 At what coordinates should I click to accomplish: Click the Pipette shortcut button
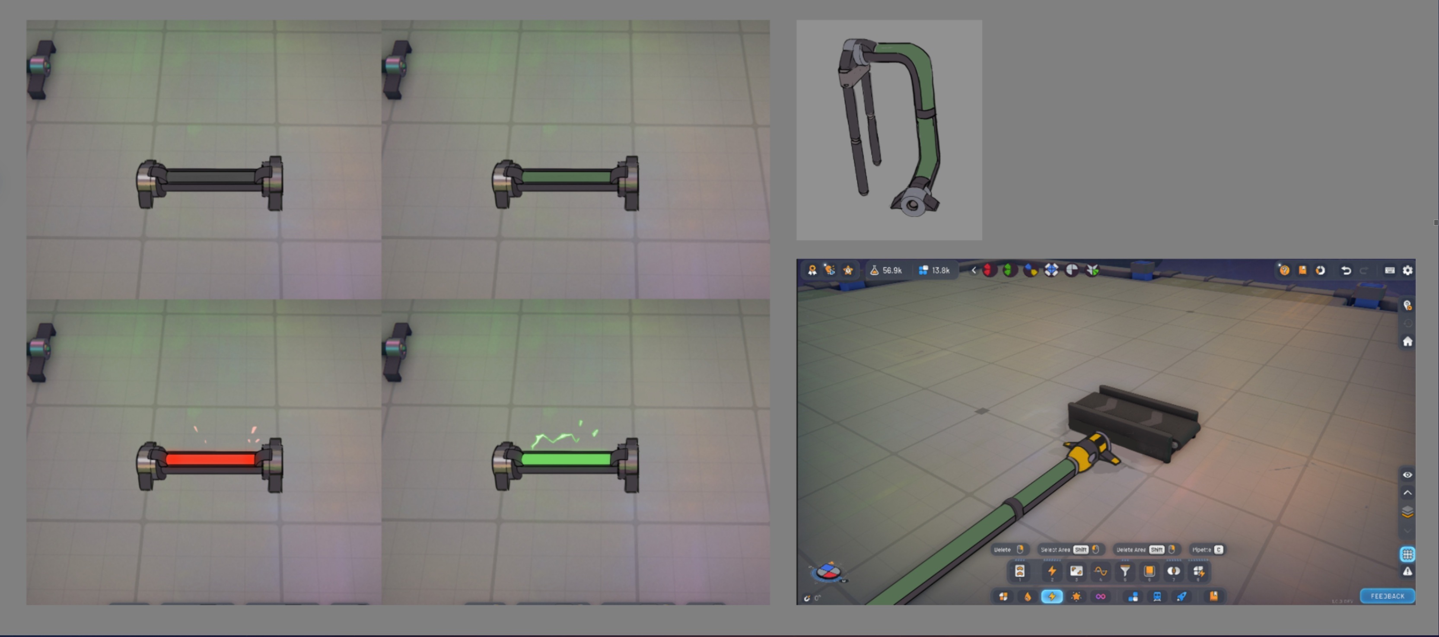coord(1207,550)
